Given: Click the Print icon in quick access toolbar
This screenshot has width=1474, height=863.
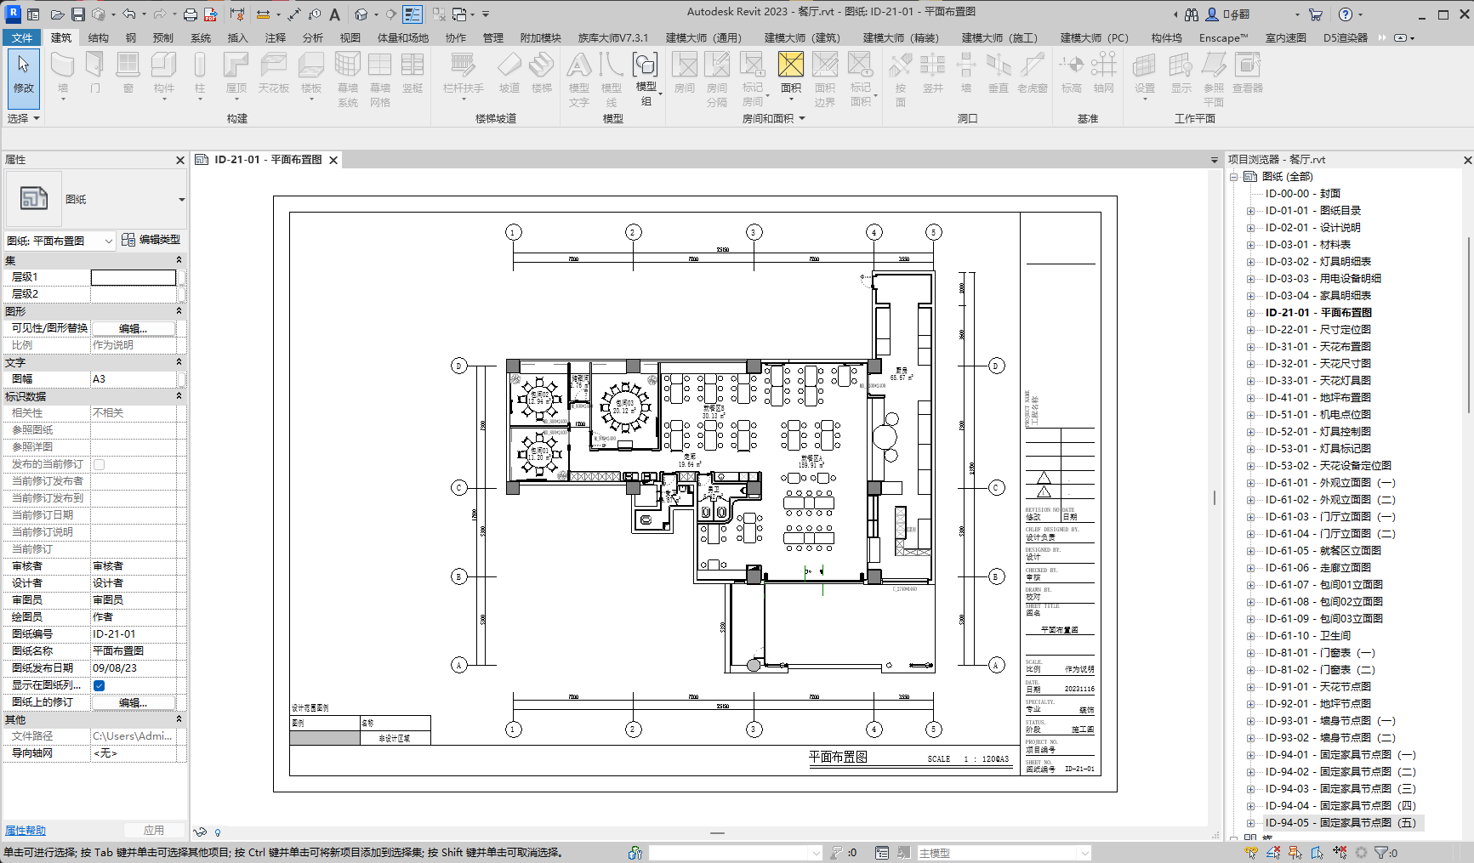Looking at the screenshot, I should (191, 14).
